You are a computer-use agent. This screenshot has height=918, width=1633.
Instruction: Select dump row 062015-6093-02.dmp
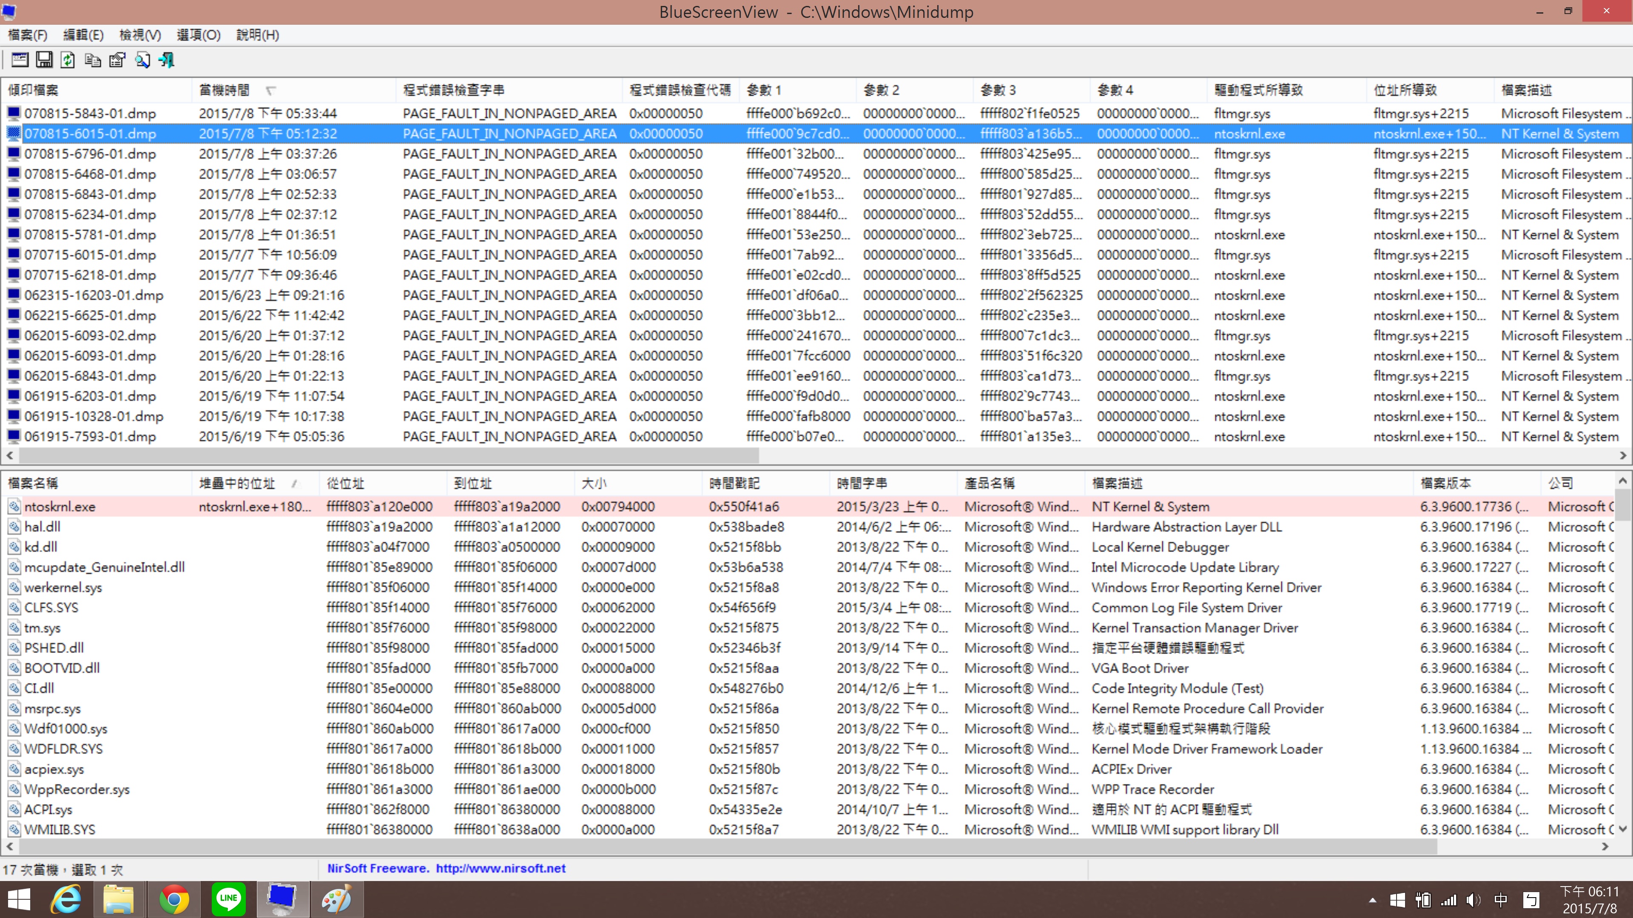(x=816, y=336)
